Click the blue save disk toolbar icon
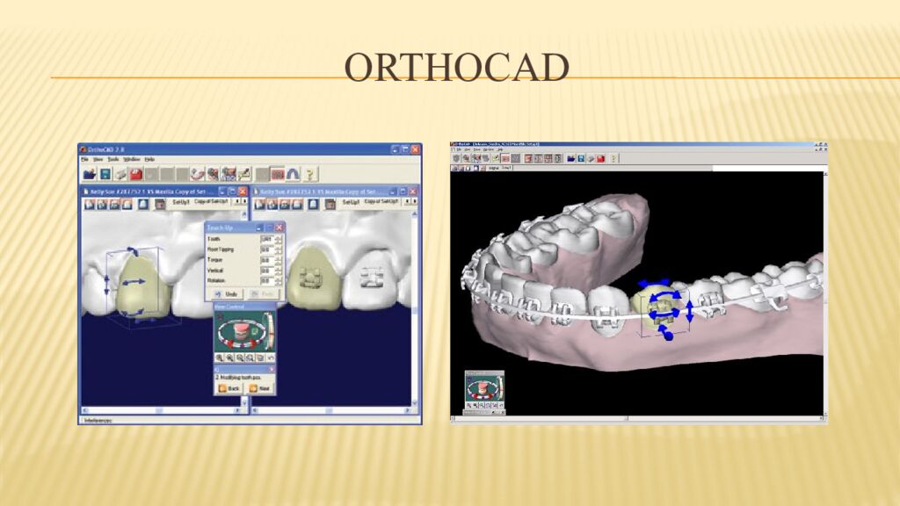Viewport: 900px width, 506px height. [105, 174]
